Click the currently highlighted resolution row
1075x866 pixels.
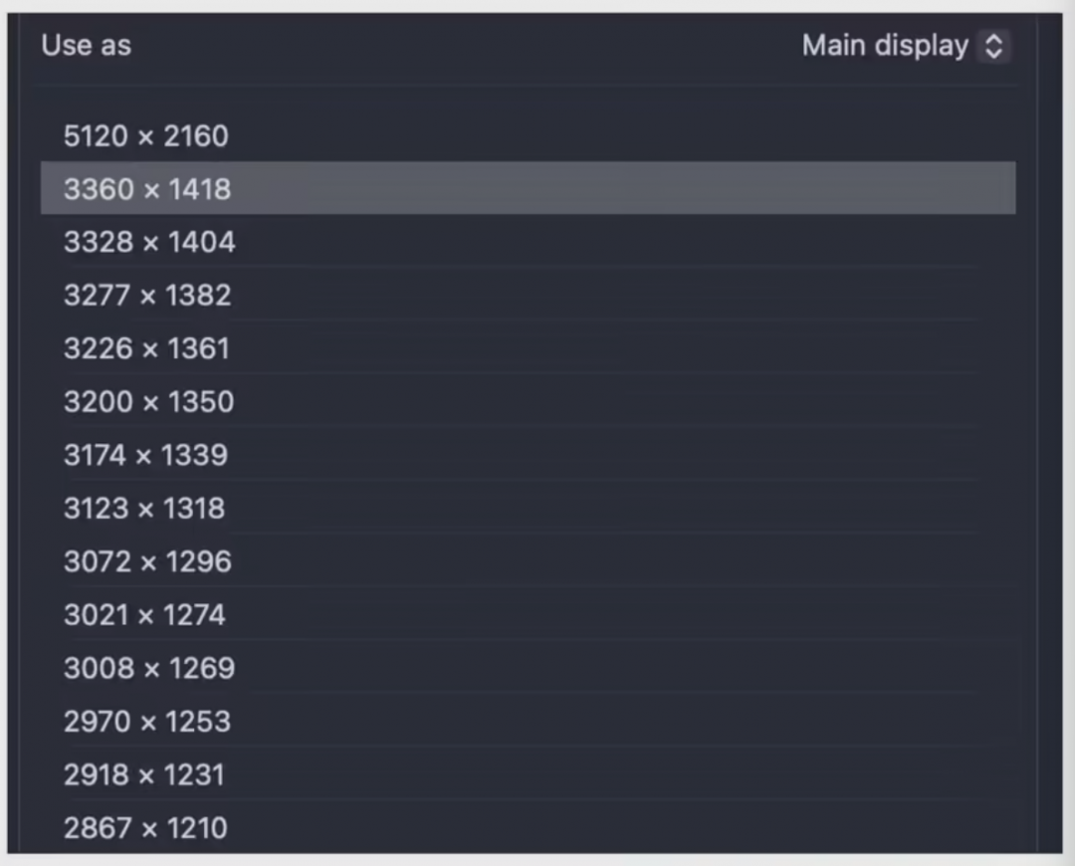pyautogui.click(x=528, y=188)
